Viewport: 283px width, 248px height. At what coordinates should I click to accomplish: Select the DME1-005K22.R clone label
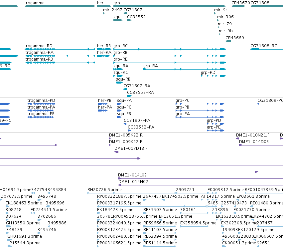[126, 135]
